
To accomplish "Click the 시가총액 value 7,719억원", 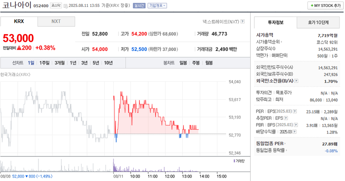I will click(328, 35).
